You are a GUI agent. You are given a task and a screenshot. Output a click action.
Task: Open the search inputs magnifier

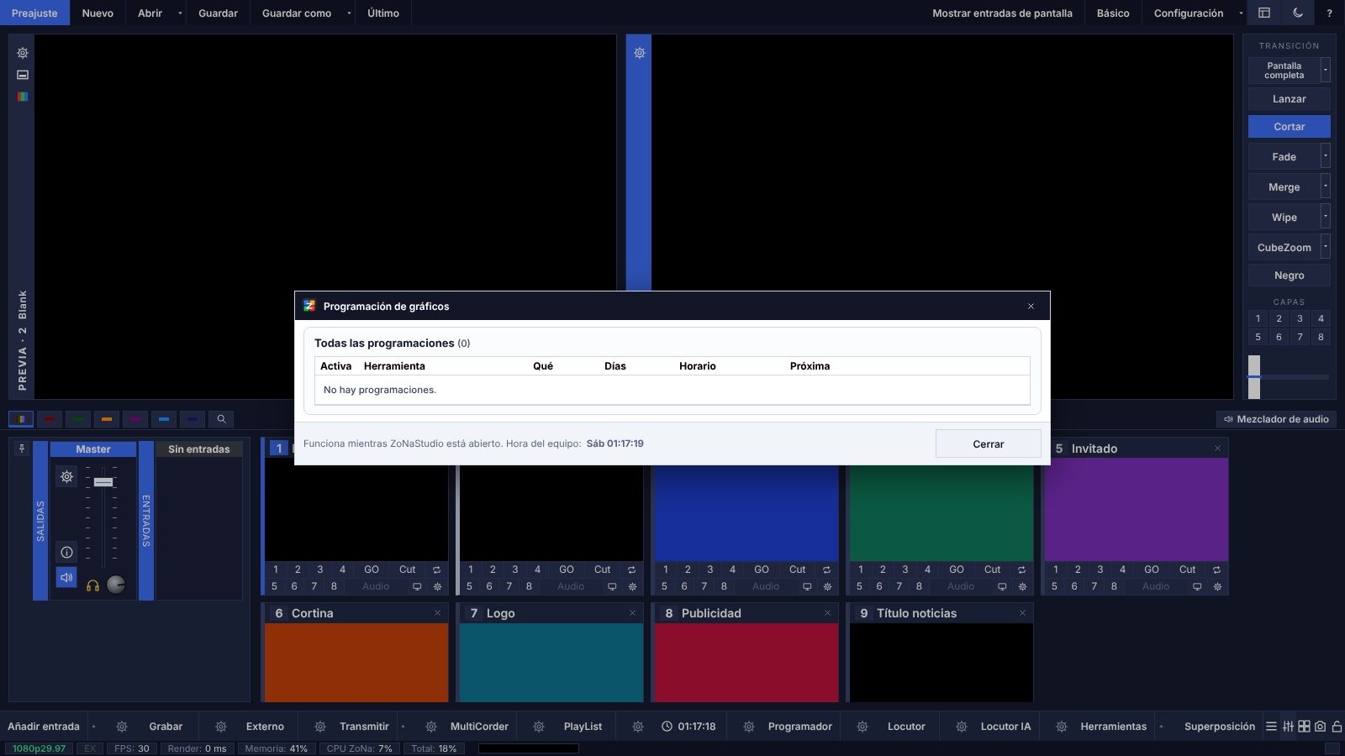pyautogui.click(x=221, y=418)
